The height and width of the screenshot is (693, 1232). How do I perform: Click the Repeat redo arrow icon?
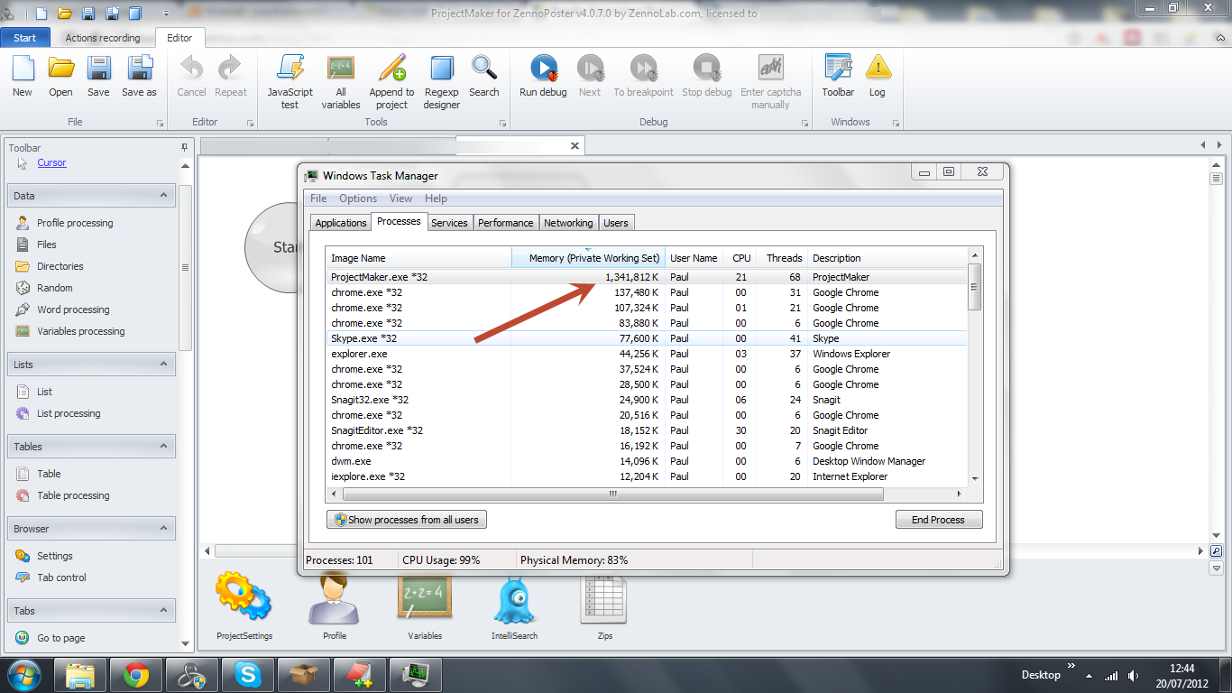click(x=231, y=69)
